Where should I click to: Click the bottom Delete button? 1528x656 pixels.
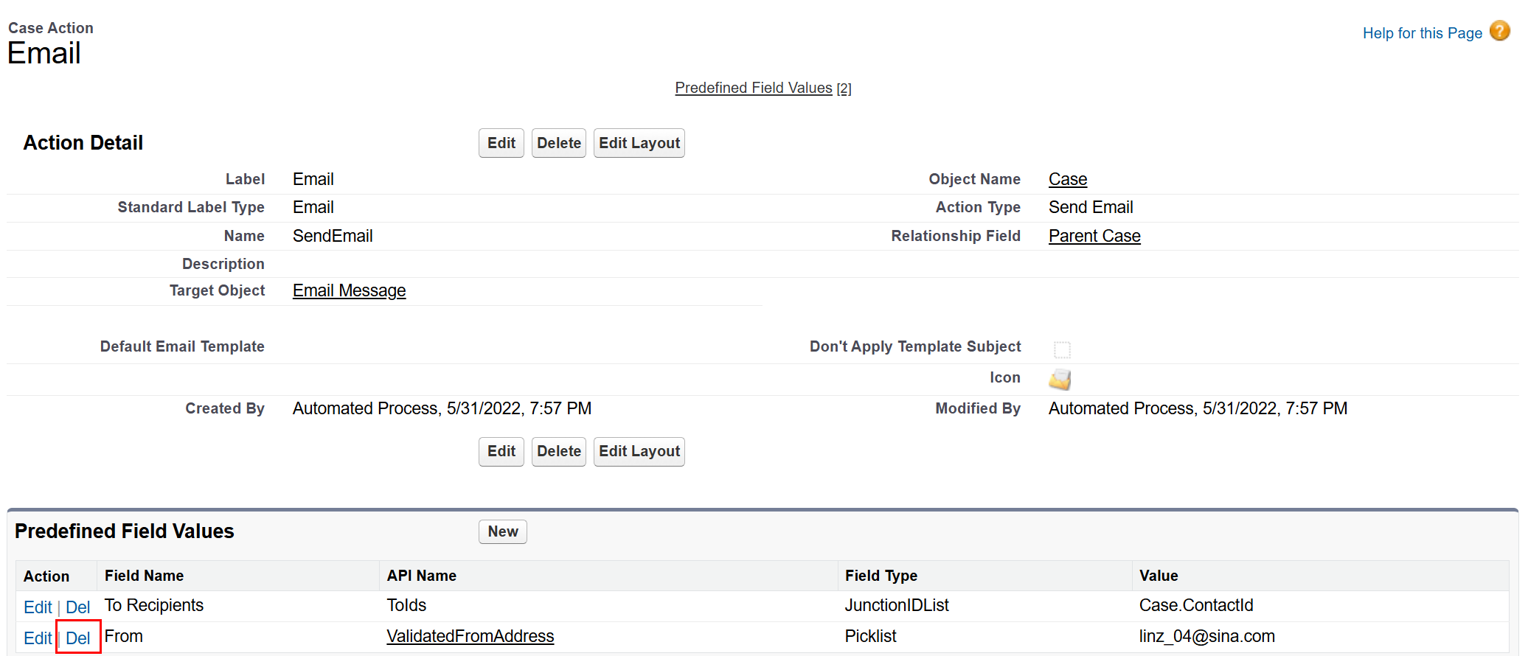(x=558, y=451)
